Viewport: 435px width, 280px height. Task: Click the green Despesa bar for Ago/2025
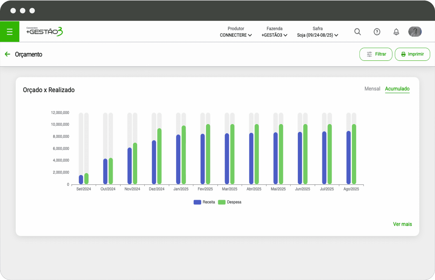point(354,154)
